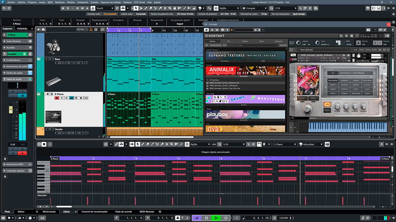This screenshot has width=396, height=222.
Task: Switch to the MixConsole tab
Action: pyautogui.click(x=49, y=212)
